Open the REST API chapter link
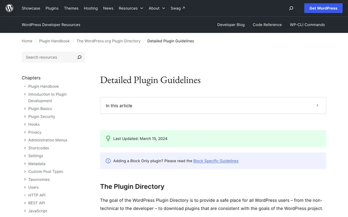 point(37,203)
